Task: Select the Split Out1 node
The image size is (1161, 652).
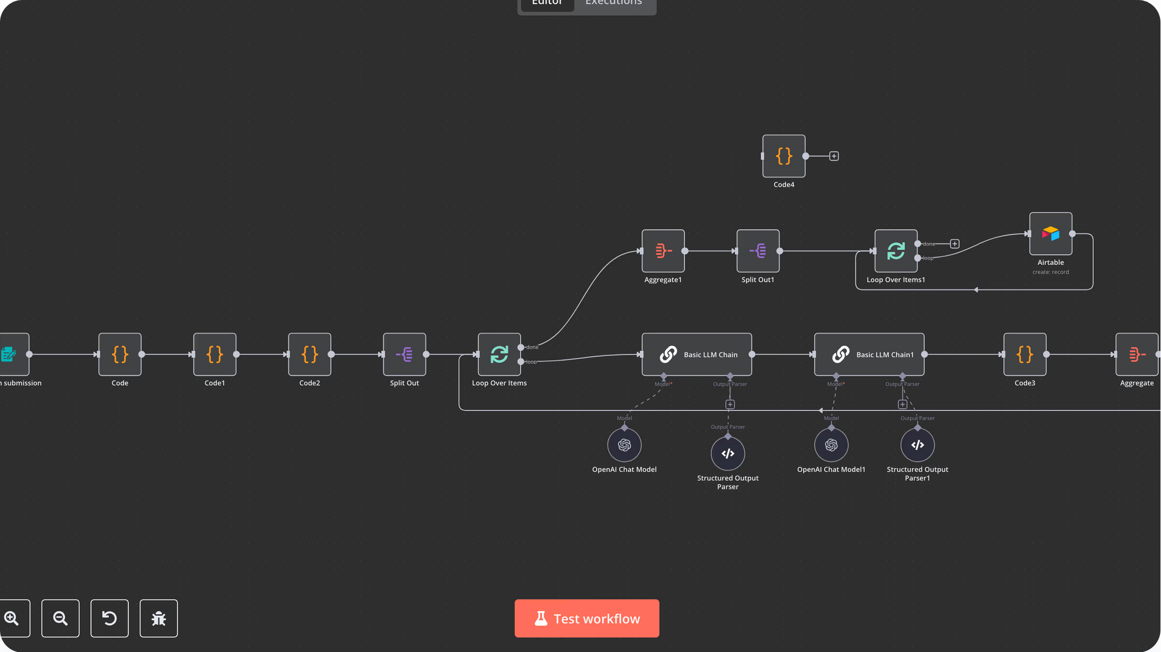Action: click(x=758, y=251)
